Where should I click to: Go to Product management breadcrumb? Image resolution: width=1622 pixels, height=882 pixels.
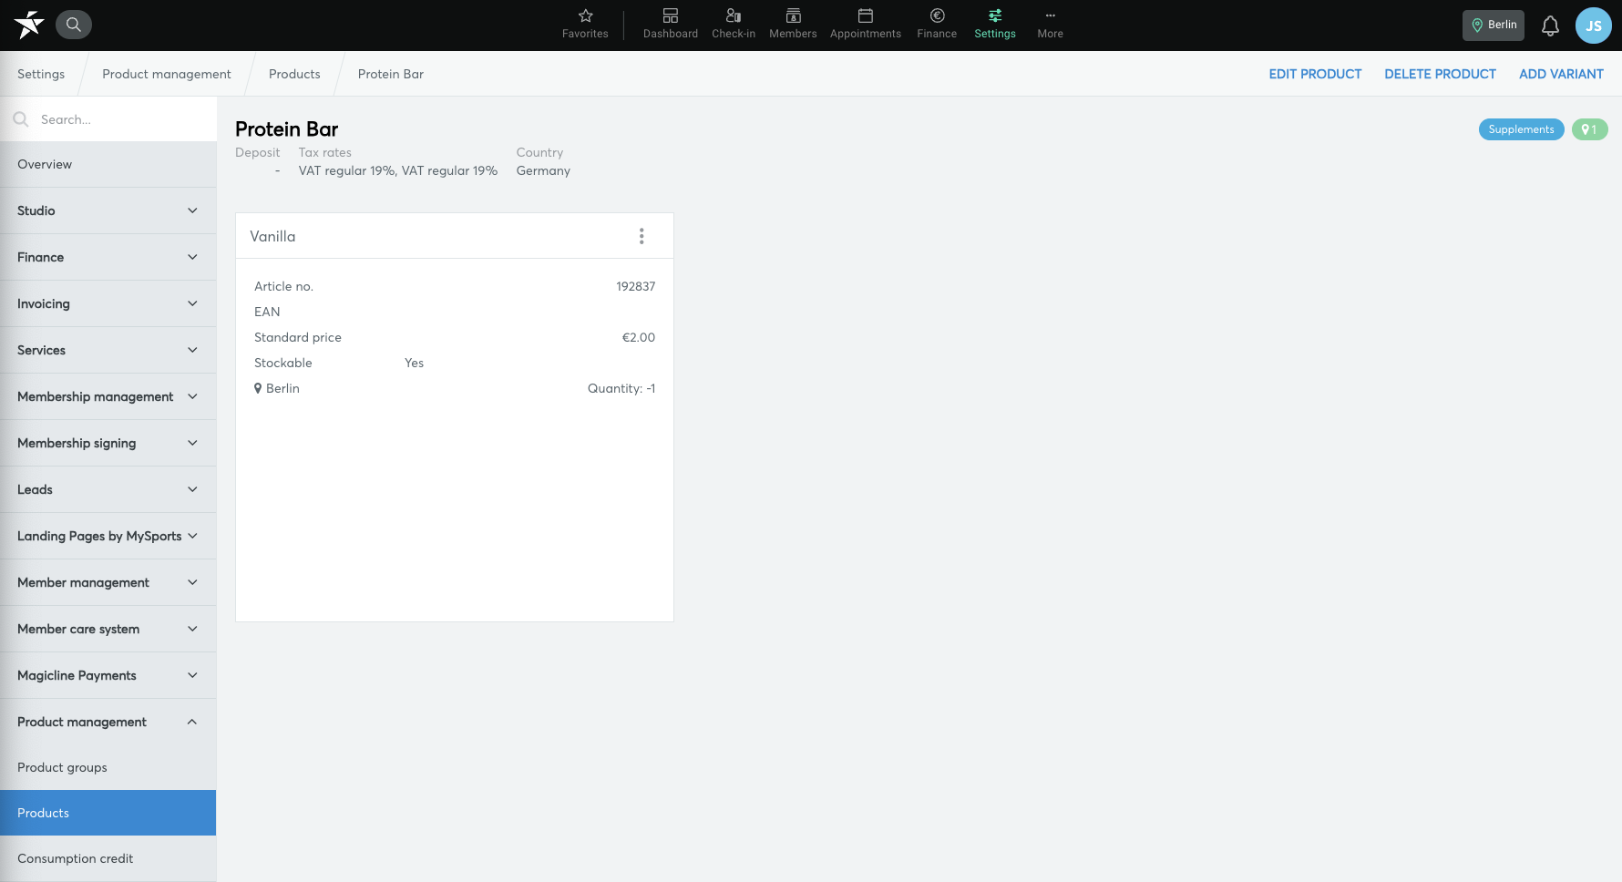pyautogui.click(x=167, y=74)
